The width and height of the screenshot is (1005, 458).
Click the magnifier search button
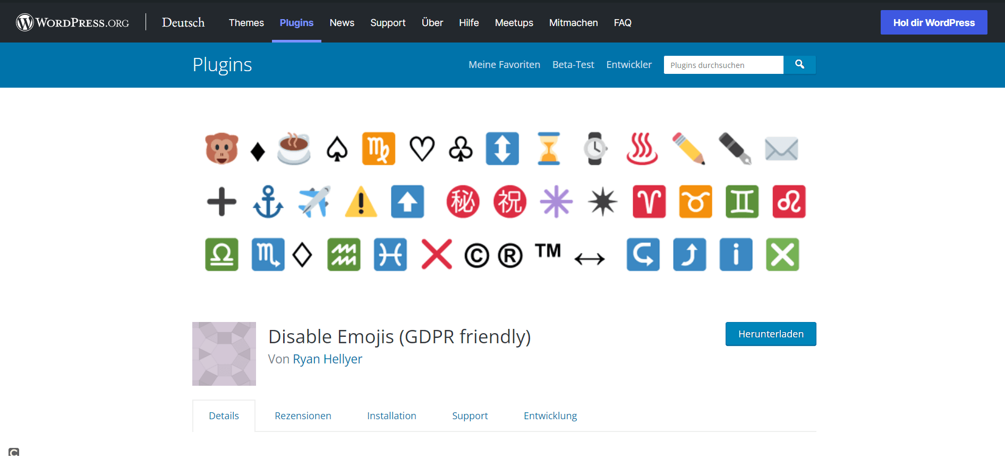pyautogui.click(x=799, y=65)
